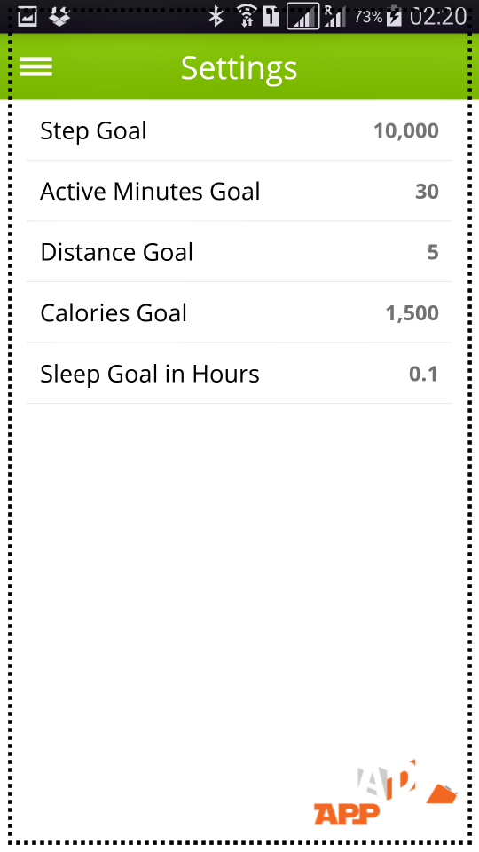Tap the picture notification icon
The height and width of the screenshot is (852, 479).
(x=27, y=17)
